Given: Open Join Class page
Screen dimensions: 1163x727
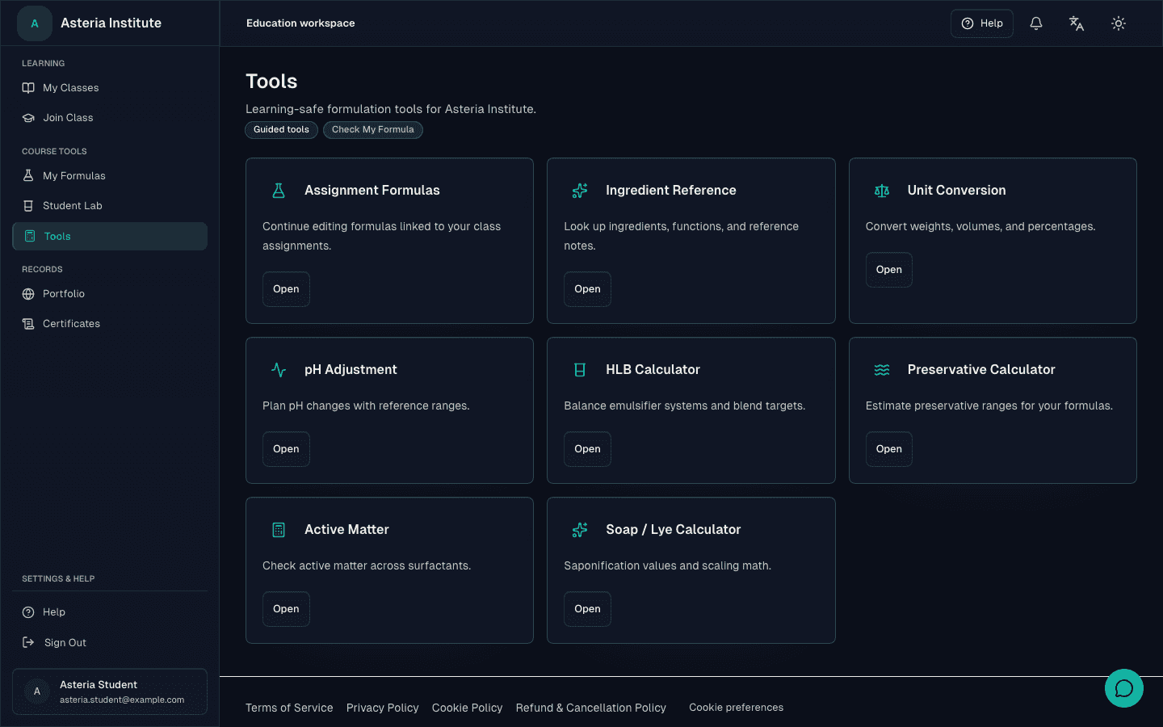Looking at the screenshot, I should pyautogui.click(x=110, y=118).
